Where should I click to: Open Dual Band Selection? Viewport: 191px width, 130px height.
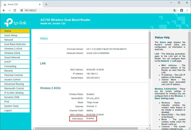[x=15, y=44]
